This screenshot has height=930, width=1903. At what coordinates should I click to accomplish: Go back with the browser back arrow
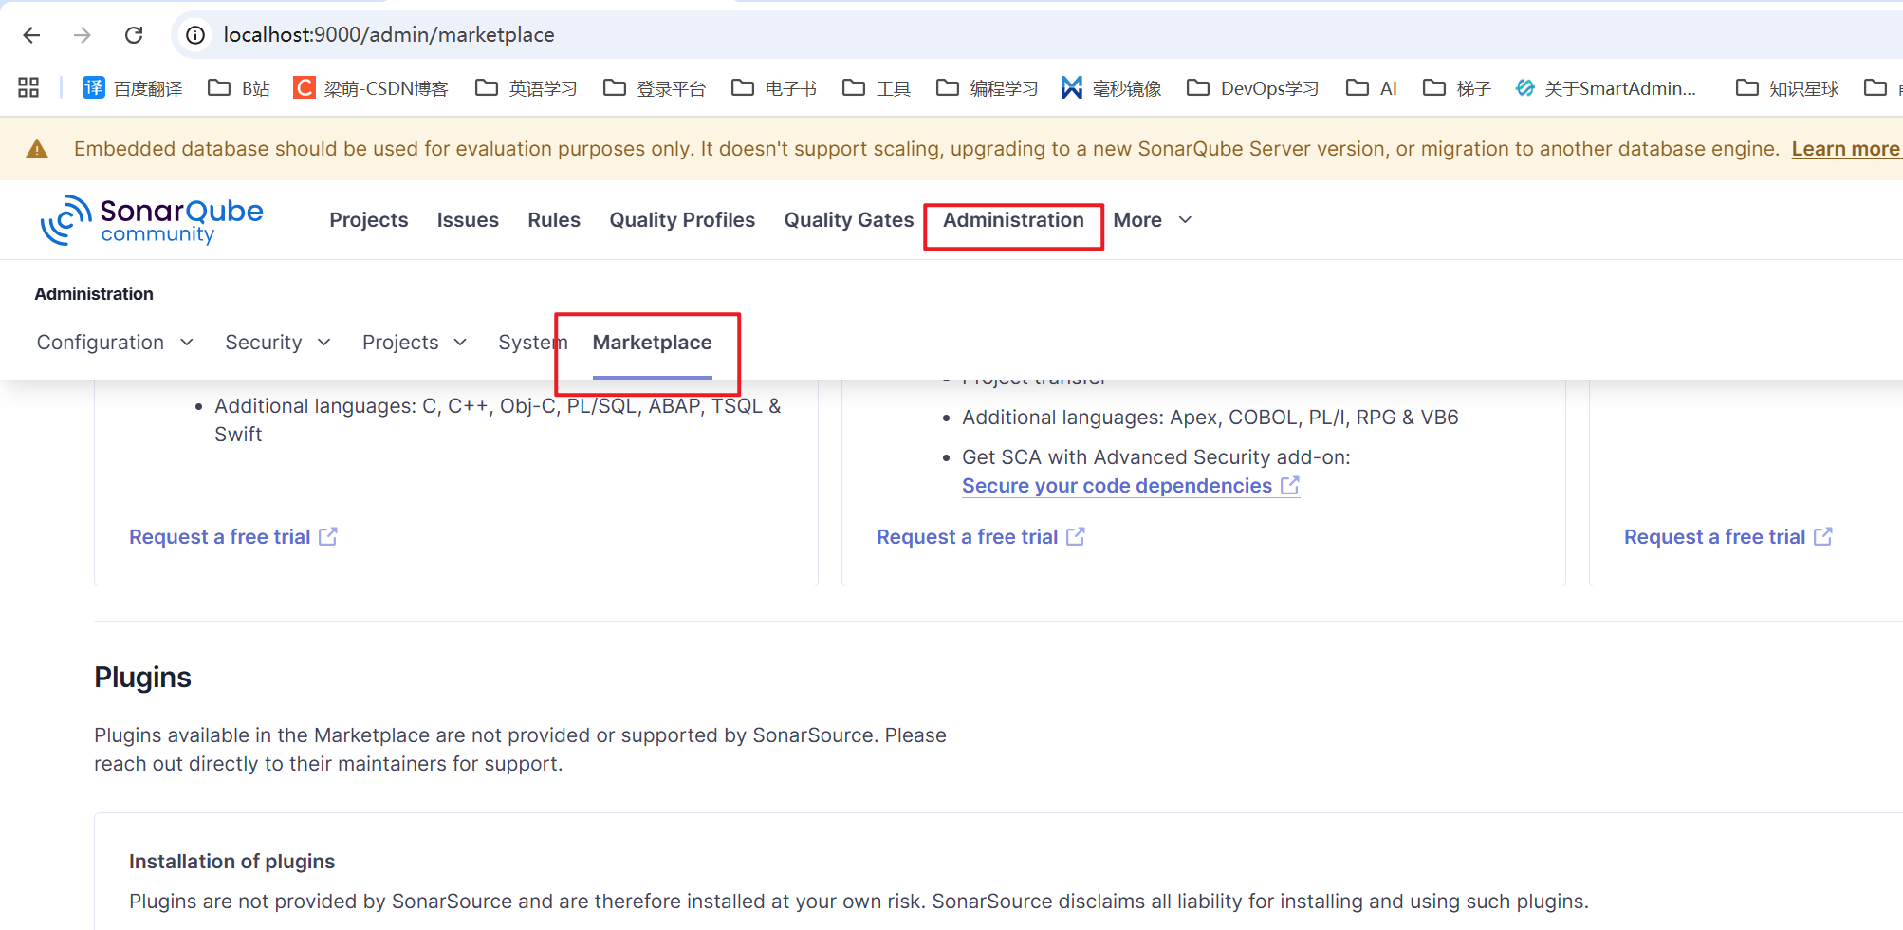coord(31,35)
